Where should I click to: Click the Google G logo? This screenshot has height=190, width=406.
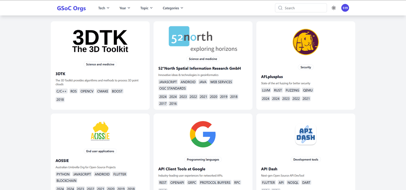click(203, 134)
